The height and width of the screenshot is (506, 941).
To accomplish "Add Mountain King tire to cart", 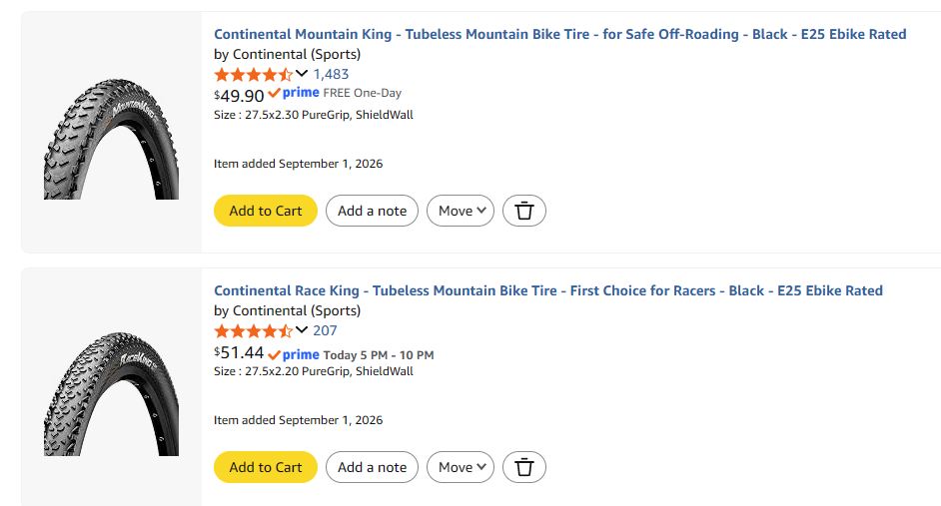I will [x=266, y=211].
